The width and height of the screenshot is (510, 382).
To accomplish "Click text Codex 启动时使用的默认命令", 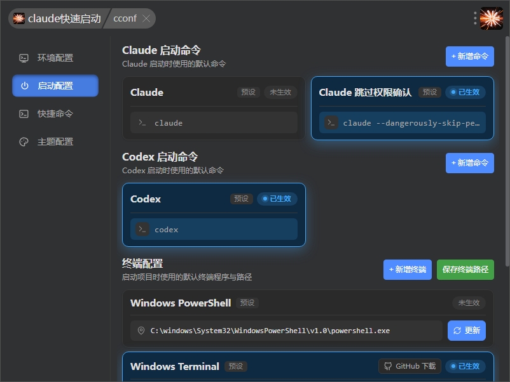I will point(173,171).
